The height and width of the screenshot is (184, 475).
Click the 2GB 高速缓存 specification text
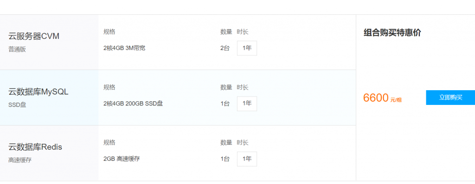[x=122, y=159]
